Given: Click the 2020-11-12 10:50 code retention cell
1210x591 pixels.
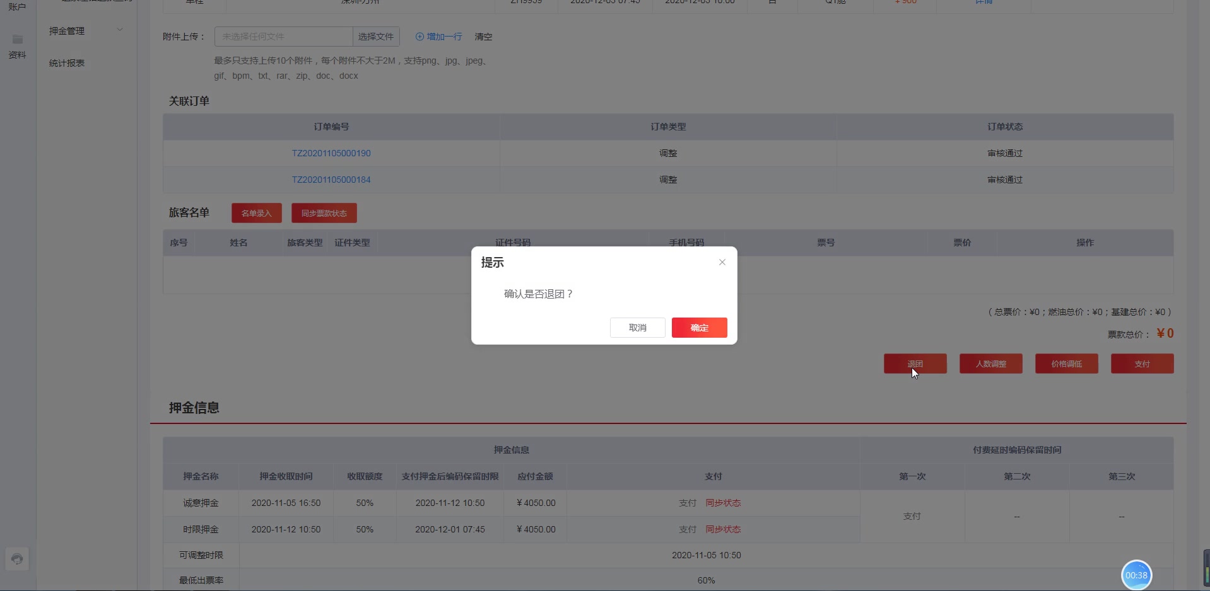Looking at the screenshot, I should [450, 503].
